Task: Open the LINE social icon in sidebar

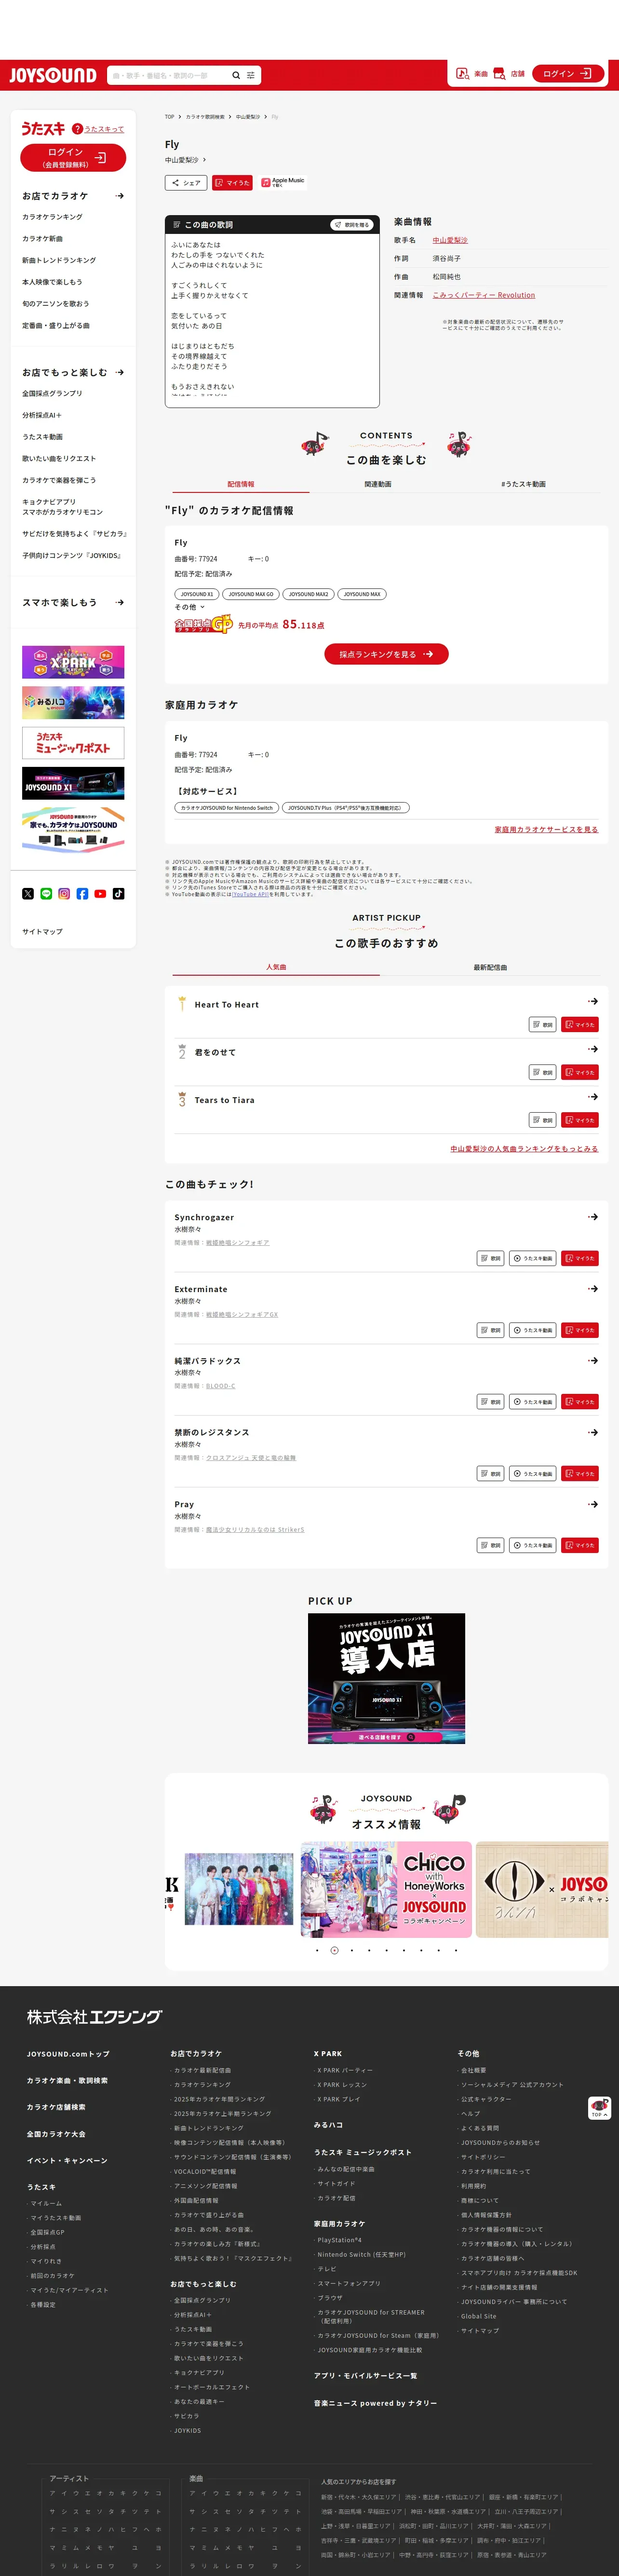Action: [x=46, y=894]
